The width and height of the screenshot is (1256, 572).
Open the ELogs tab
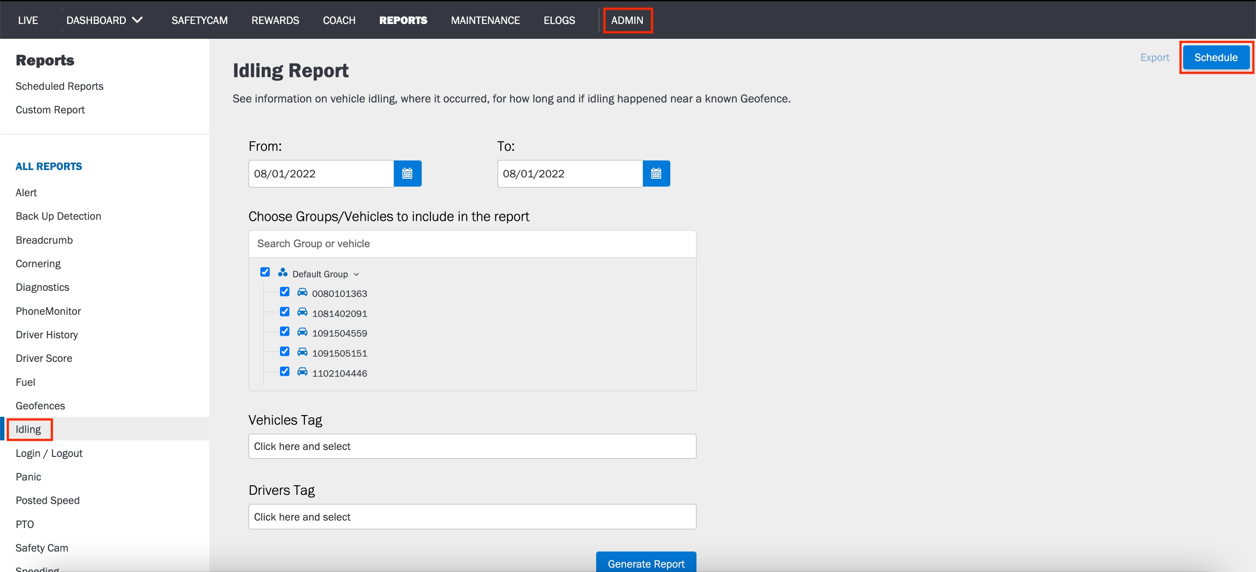pos(559,20)
